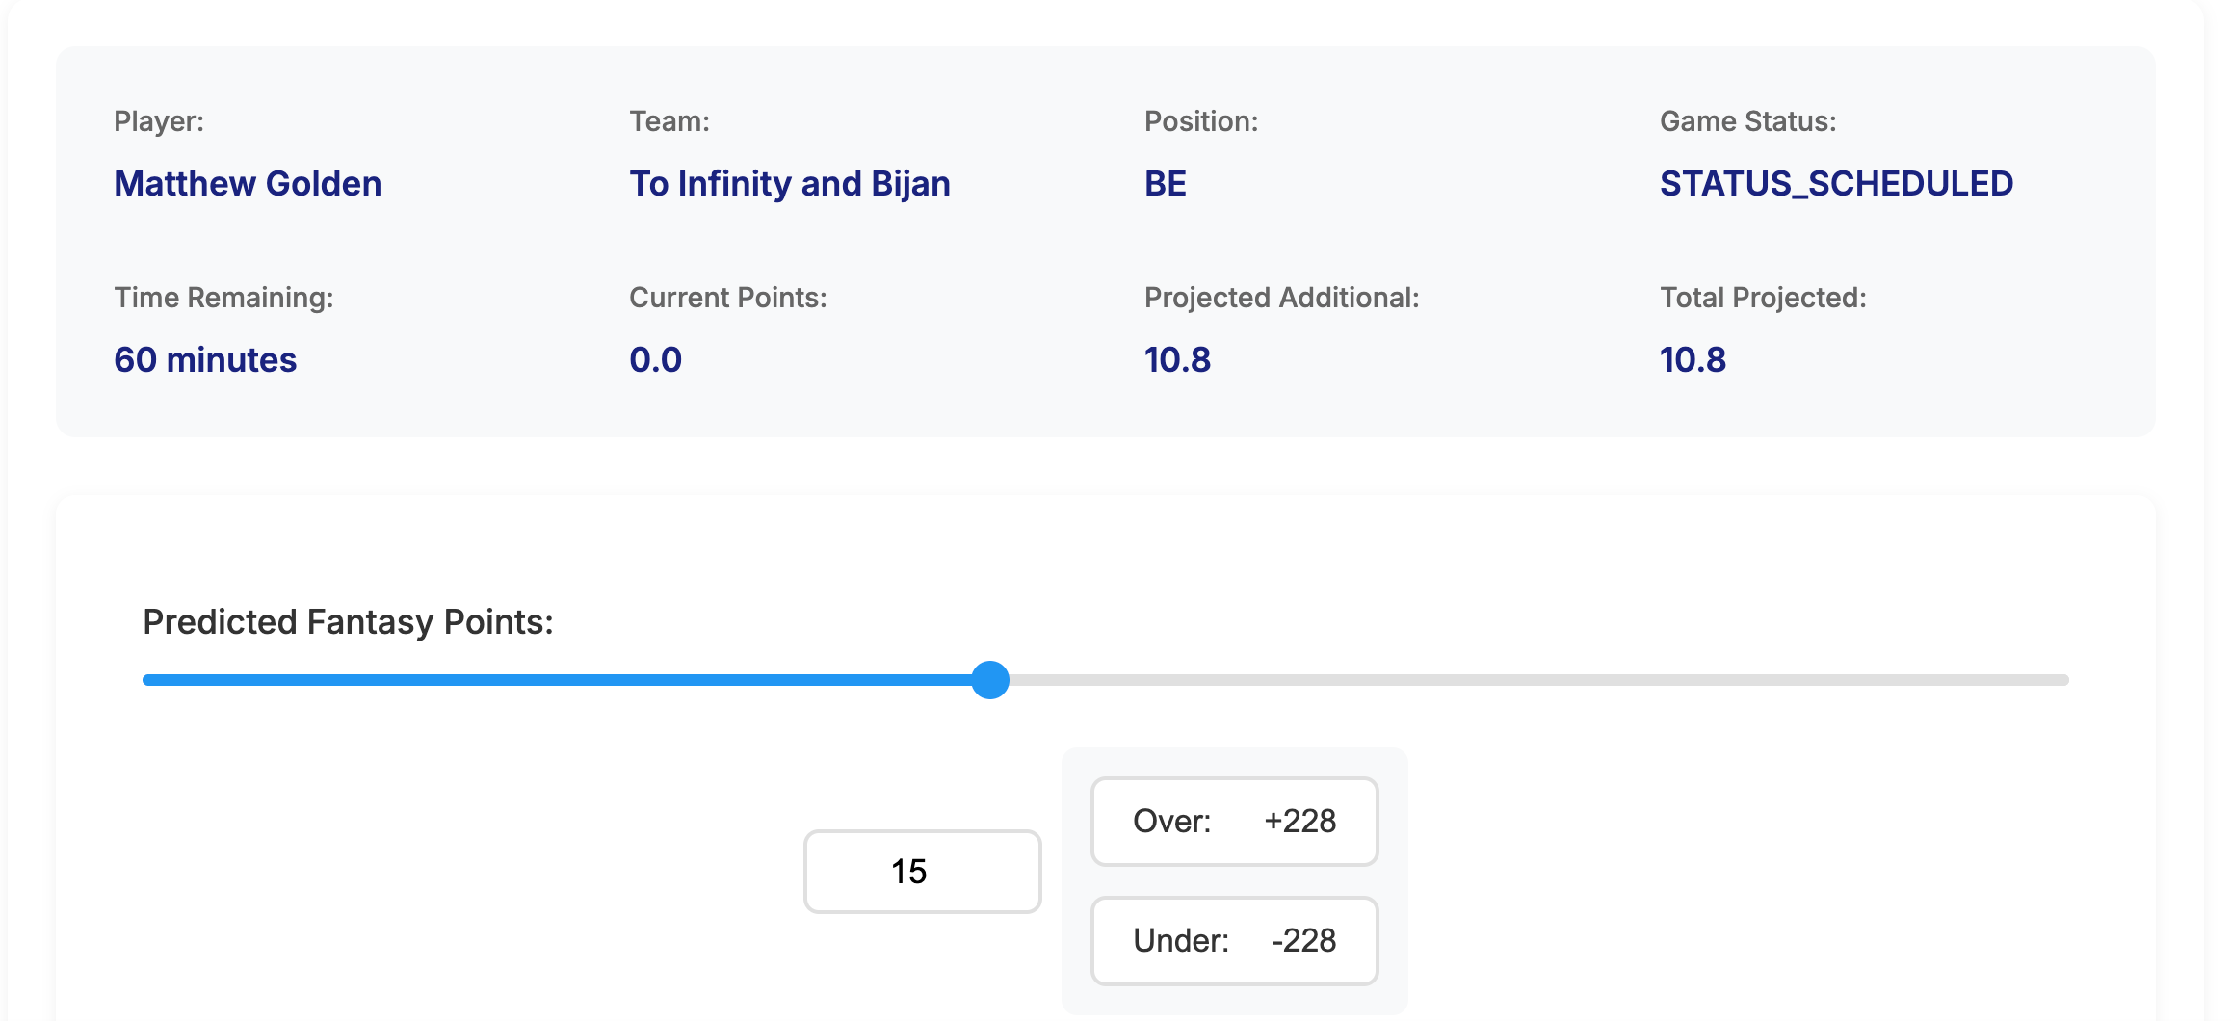Screen dimensions: 2231x1021
Task: Click the player name Matthew Golden
Action: point(248,183)
